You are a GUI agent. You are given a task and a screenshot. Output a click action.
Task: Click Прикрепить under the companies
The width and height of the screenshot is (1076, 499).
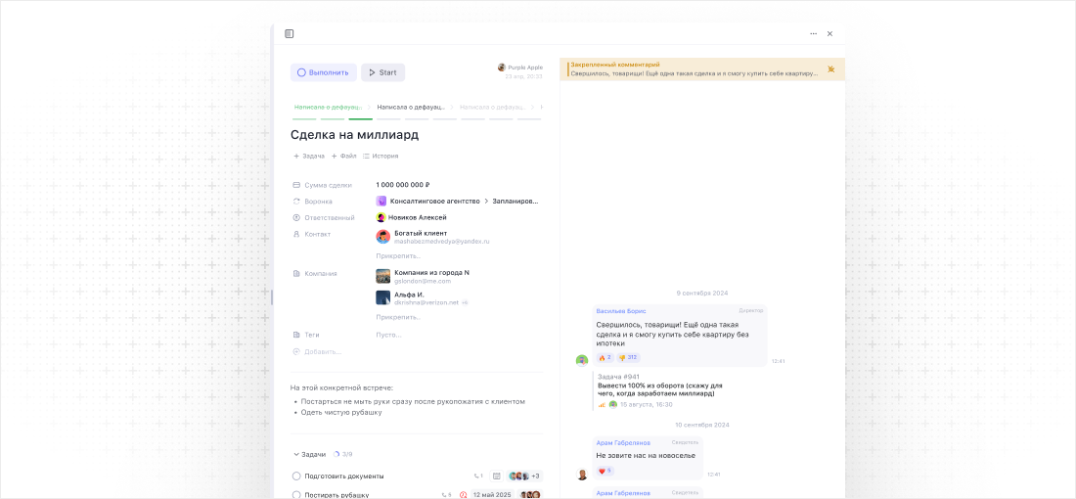[x=398, y=317]
